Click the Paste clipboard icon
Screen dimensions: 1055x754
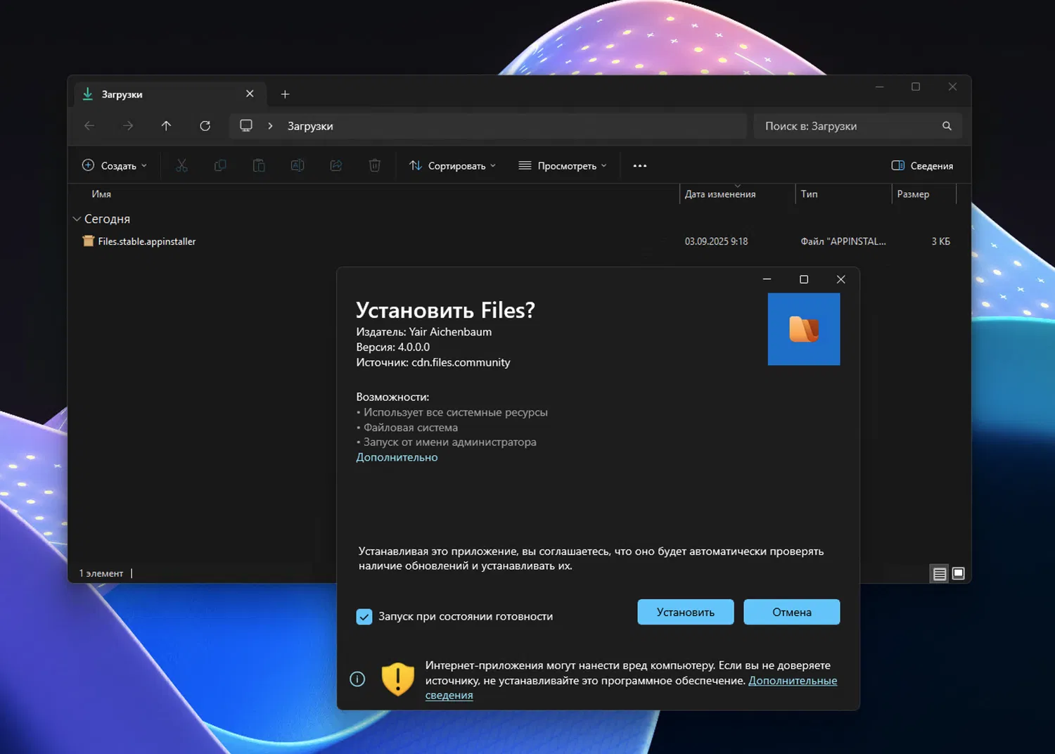coord(259,165)
